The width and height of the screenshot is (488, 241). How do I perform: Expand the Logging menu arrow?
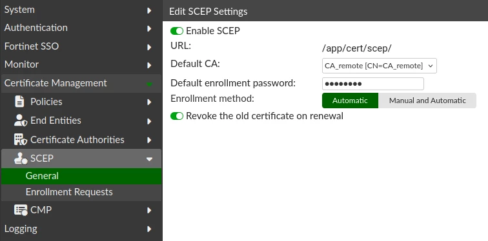coord(149,229)
